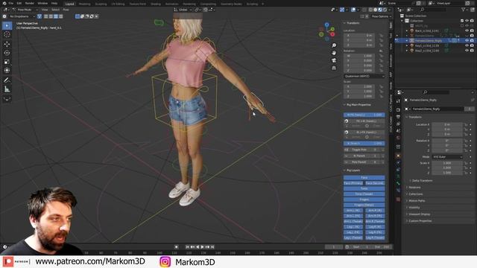The image size is (477, 268).
Task: Open the Blender logo menu
Action: coord(4,3)
